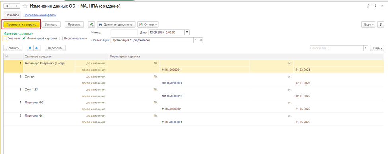Add document to favorites with star icon
This screenshot has height=154, width=388.
click(x=25, y=6)
